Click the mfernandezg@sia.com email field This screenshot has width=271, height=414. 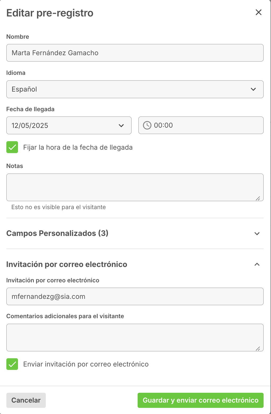click(x=135, y=296)
